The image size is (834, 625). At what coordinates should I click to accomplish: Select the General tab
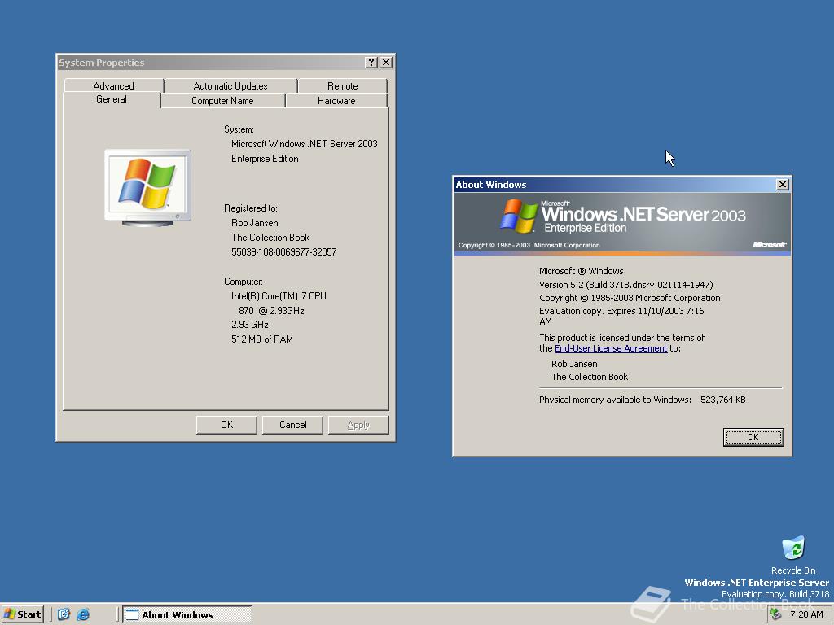[112, 99]
